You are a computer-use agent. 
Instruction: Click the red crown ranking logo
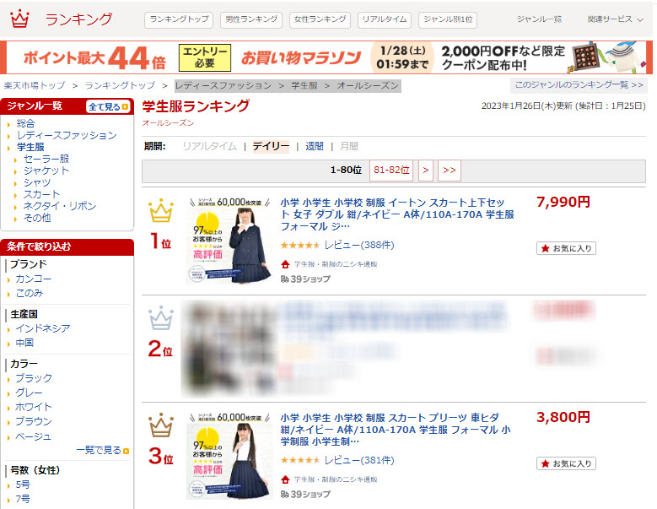tap(19, 19)
